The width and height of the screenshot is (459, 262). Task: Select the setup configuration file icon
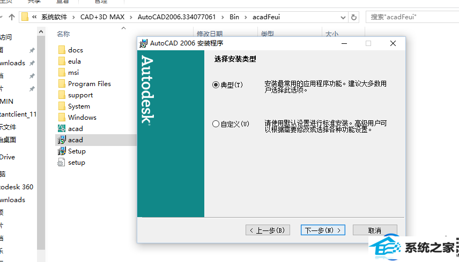tap(61, 163)
